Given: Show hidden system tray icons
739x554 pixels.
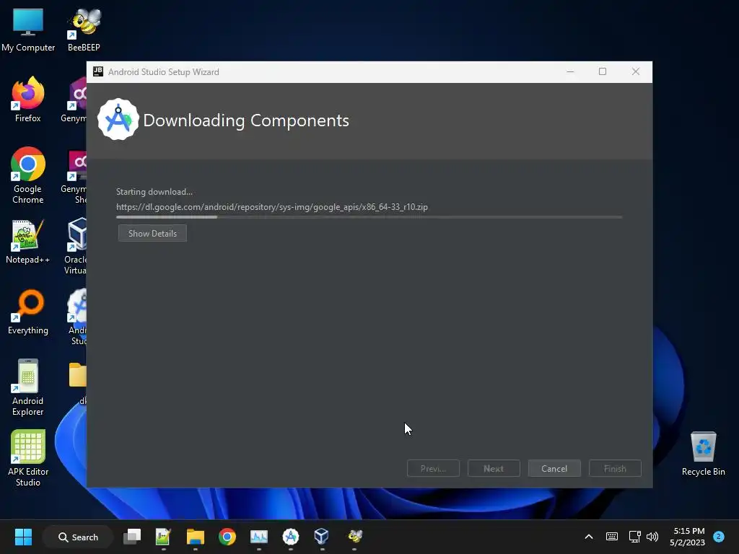Looking at the screenshot, I should point(589,537).
